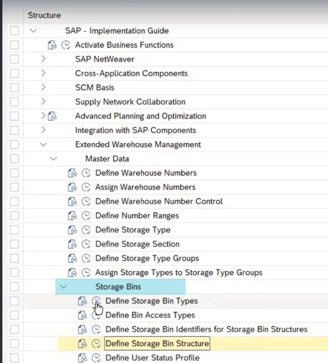The width and height of the screenshot is (328, 363).
Task: Select the Storage Bins folder label
Action: pyautogui.click(x=118, y=287)
